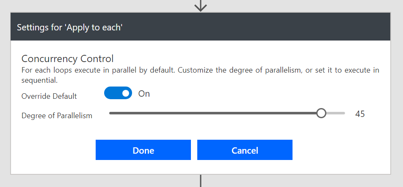Image resolution: width=403 pixels, height=187 pixels.
Task: Click the word 'sequential' in the description
Action: tap(39, 80)
